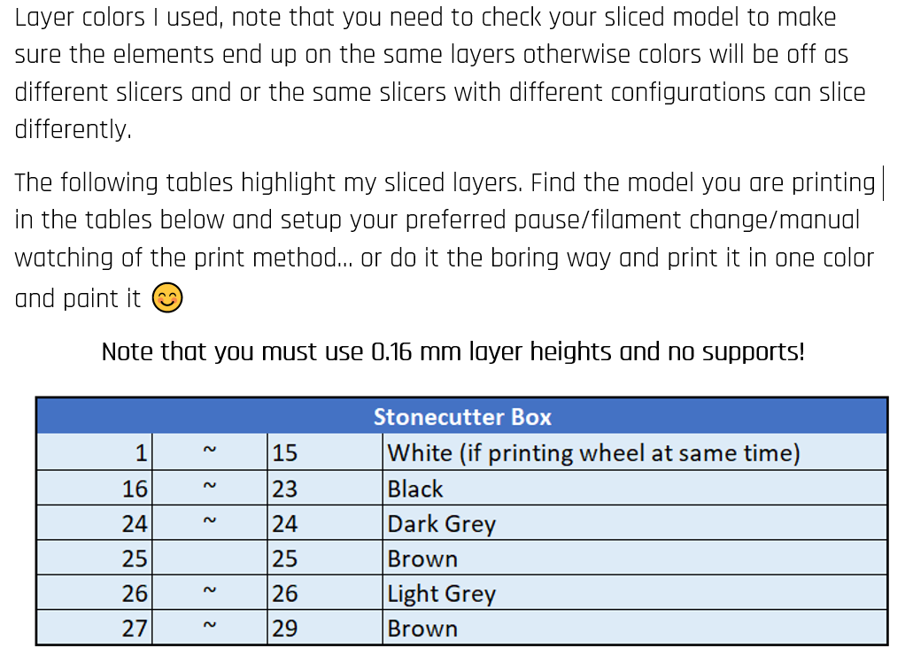Click start layer cell showing 1
Image resolution: width=905 pixels, height=663 pixels.
coord(94,452)
